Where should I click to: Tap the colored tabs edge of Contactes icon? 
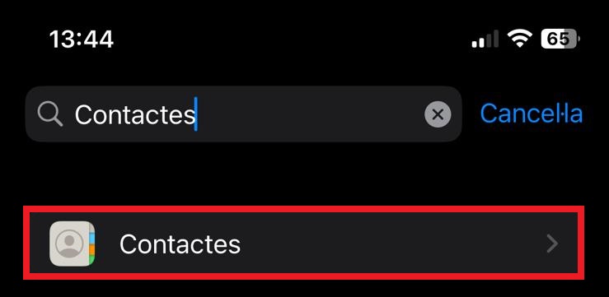tap(91, 244)
